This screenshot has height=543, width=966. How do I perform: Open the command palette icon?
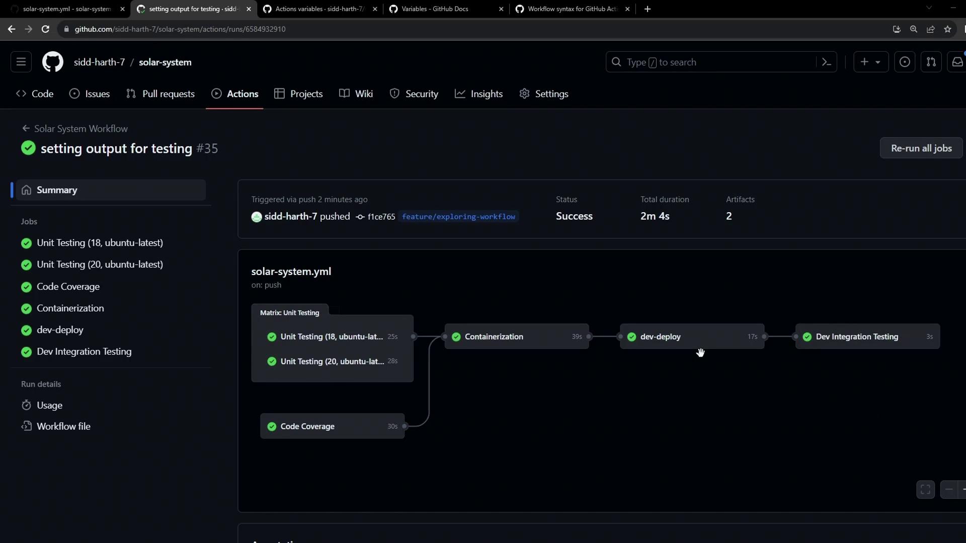point(826,62)
